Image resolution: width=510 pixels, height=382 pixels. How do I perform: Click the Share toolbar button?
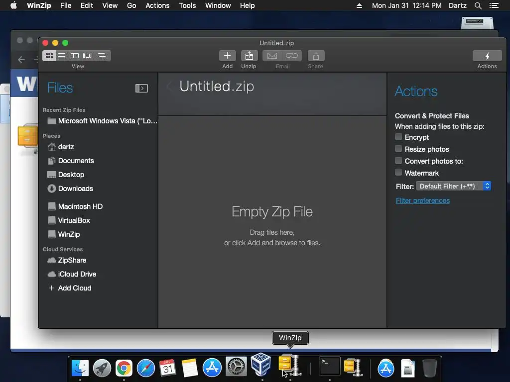pos(316,56)
